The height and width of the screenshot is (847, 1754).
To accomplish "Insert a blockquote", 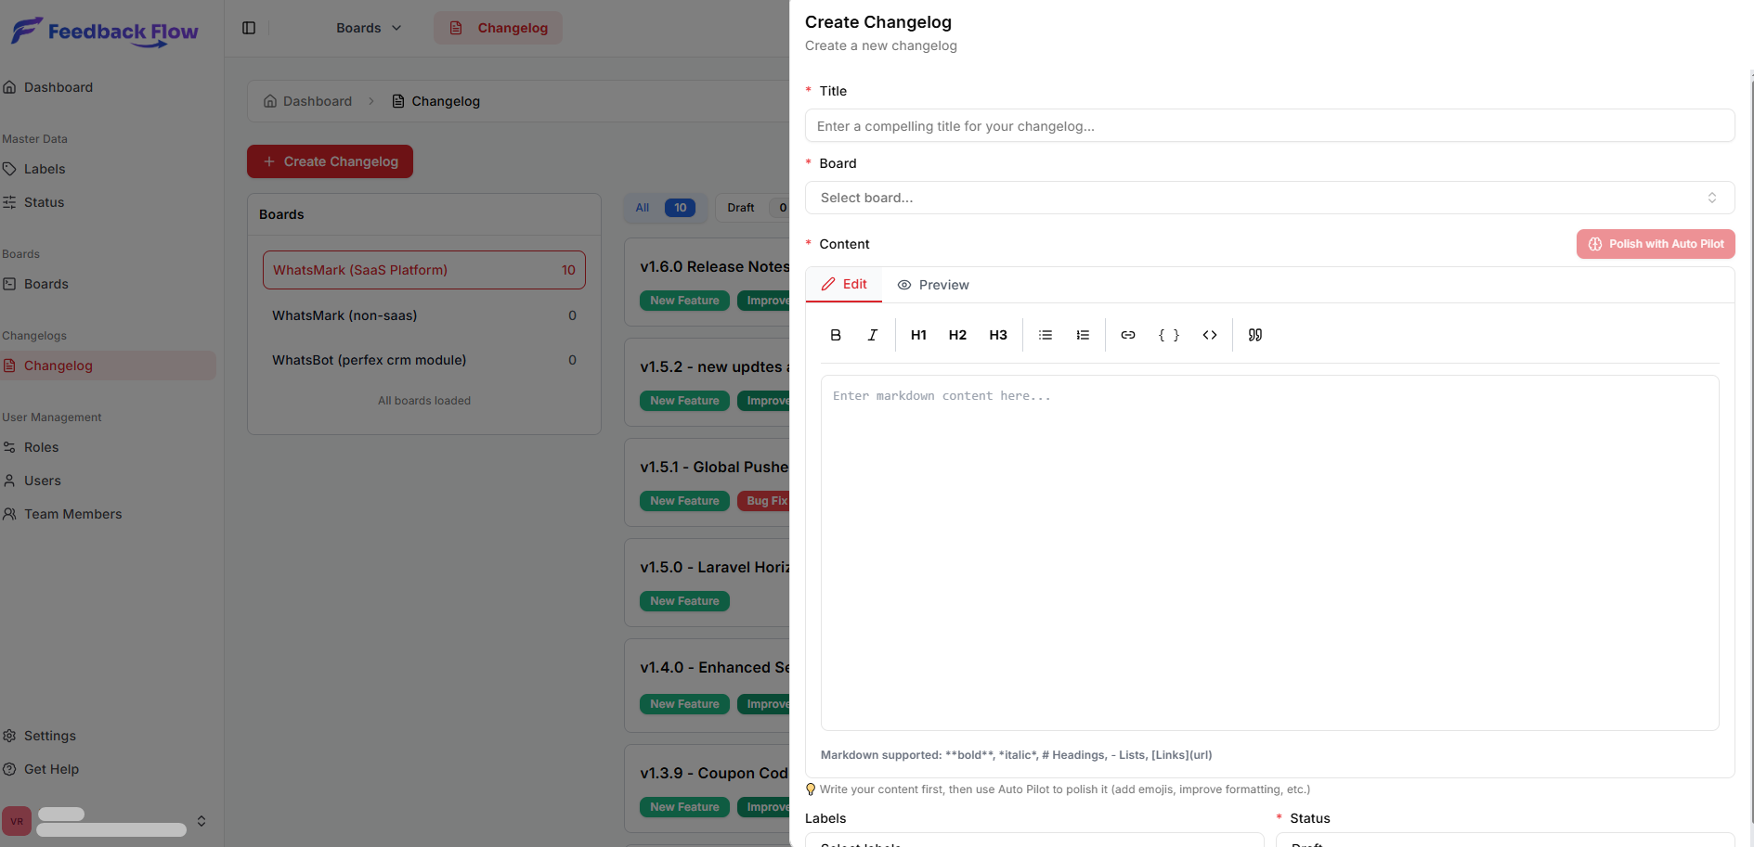I will pos(1254,335).
